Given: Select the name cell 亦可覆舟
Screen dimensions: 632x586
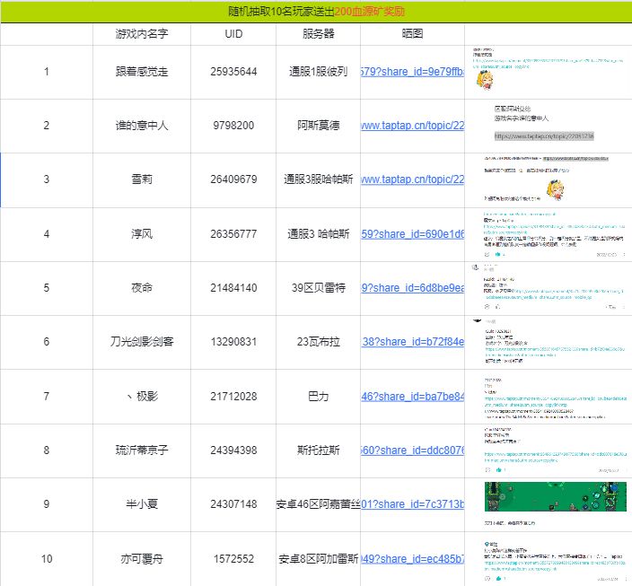Looking at the screenshot, I should pyautogui.click(x=142, y=559).
